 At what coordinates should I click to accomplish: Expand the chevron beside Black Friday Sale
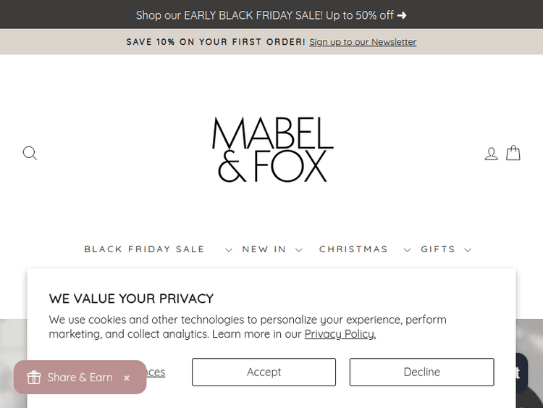tap(229, 250)
